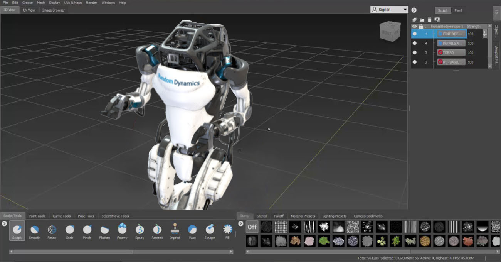Open the Mesh menu
Viewport: 501px width, 262px height.
40,2
